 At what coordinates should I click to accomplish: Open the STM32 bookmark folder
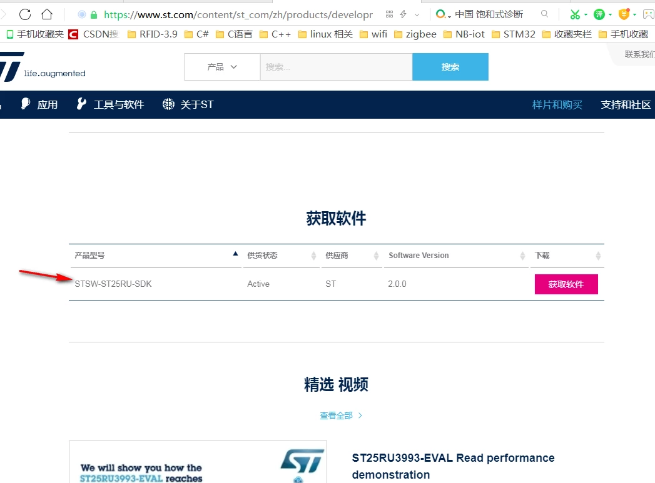tap(514, 34)
